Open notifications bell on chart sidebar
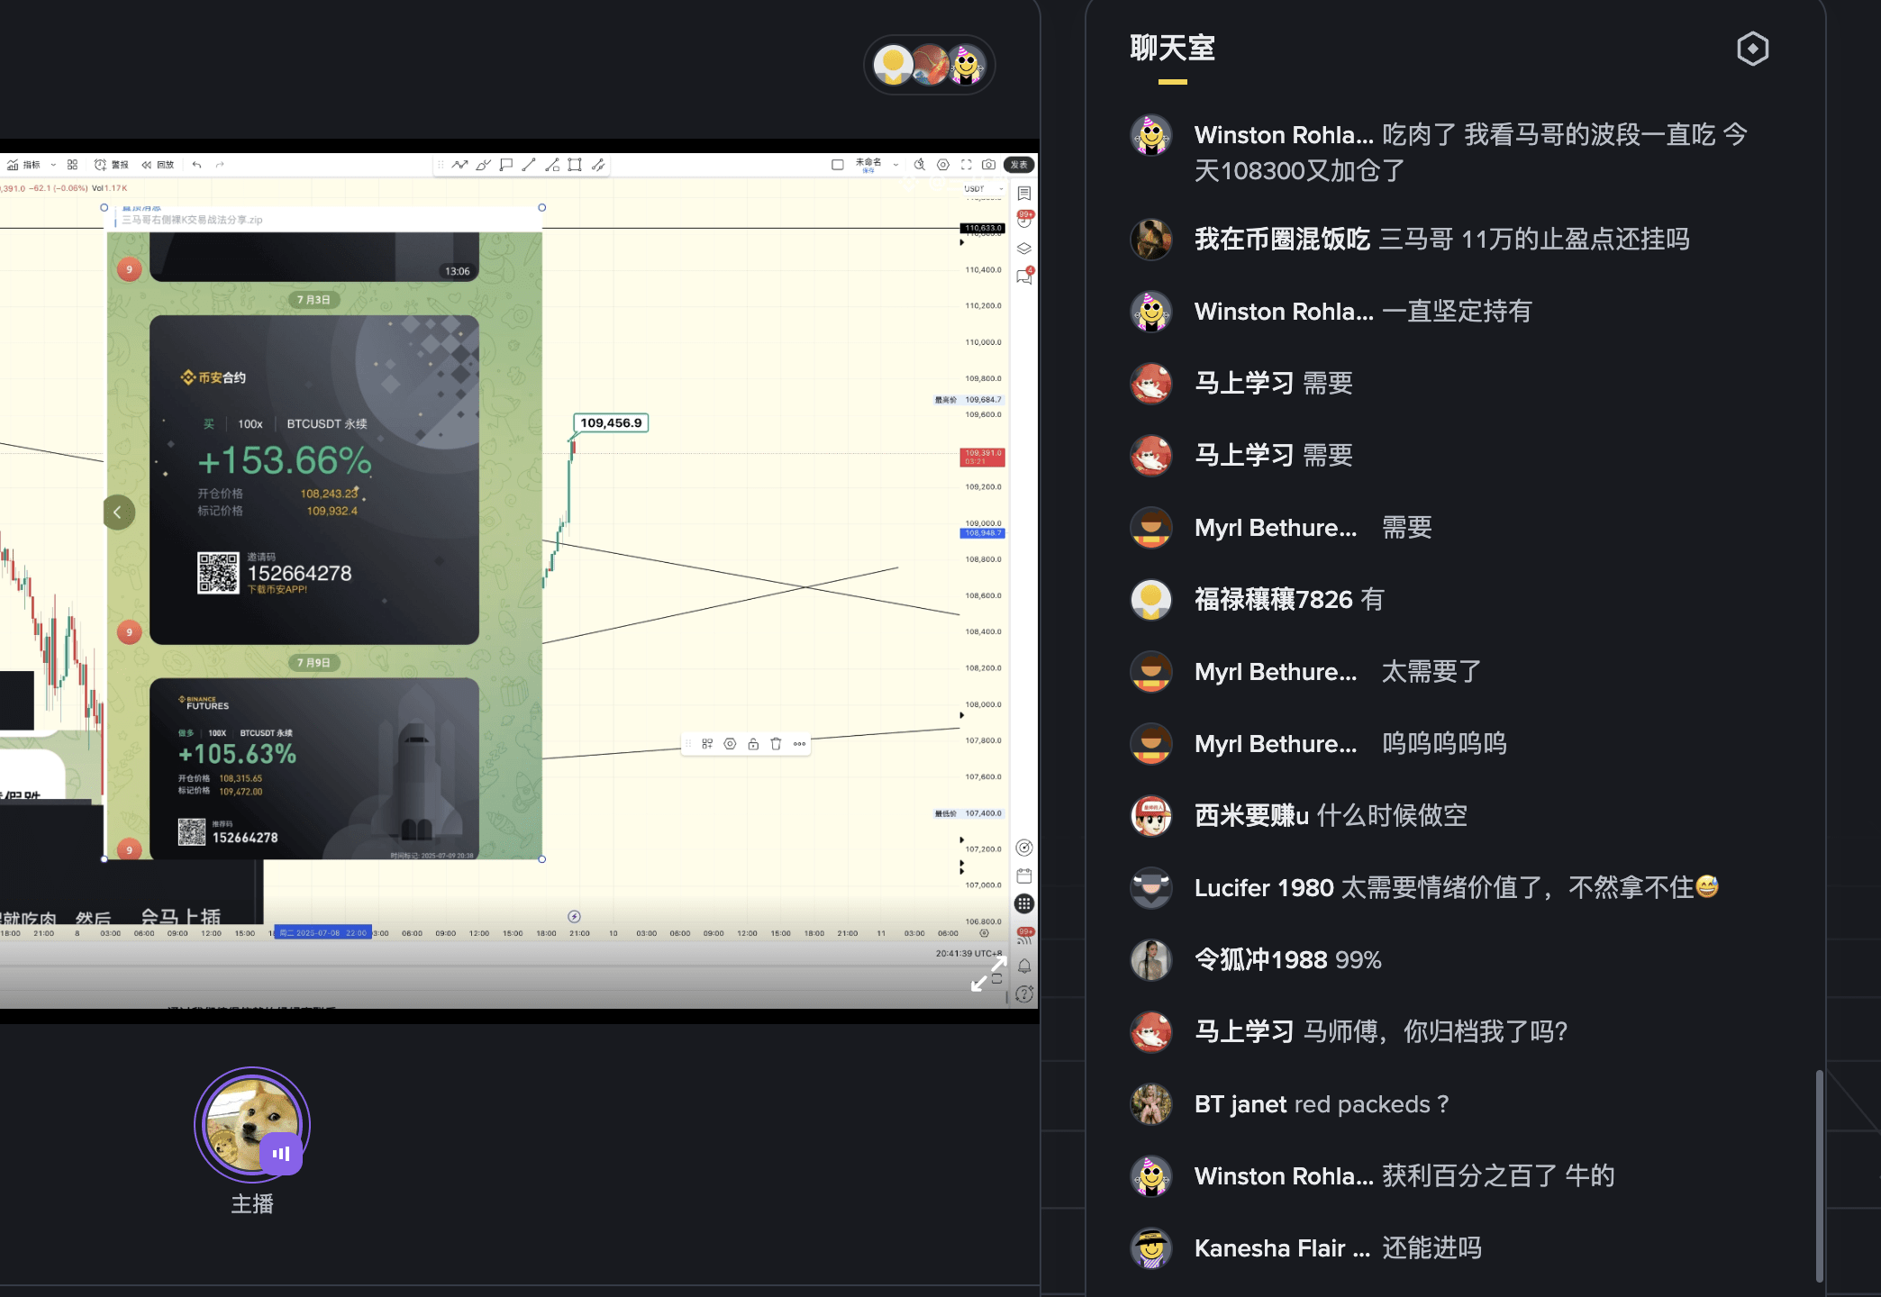This screenshot has height=1297, width=1881. pyautogui.click(x=1024, y=966)
